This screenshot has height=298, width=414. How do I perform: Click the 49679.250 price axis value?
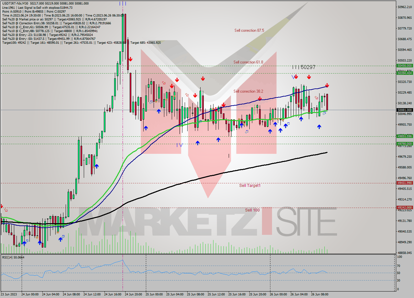pyautogui.click(x=405, y=156)
